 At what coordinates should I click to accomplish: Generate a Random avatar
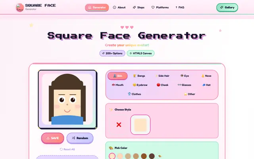[80, 138]
